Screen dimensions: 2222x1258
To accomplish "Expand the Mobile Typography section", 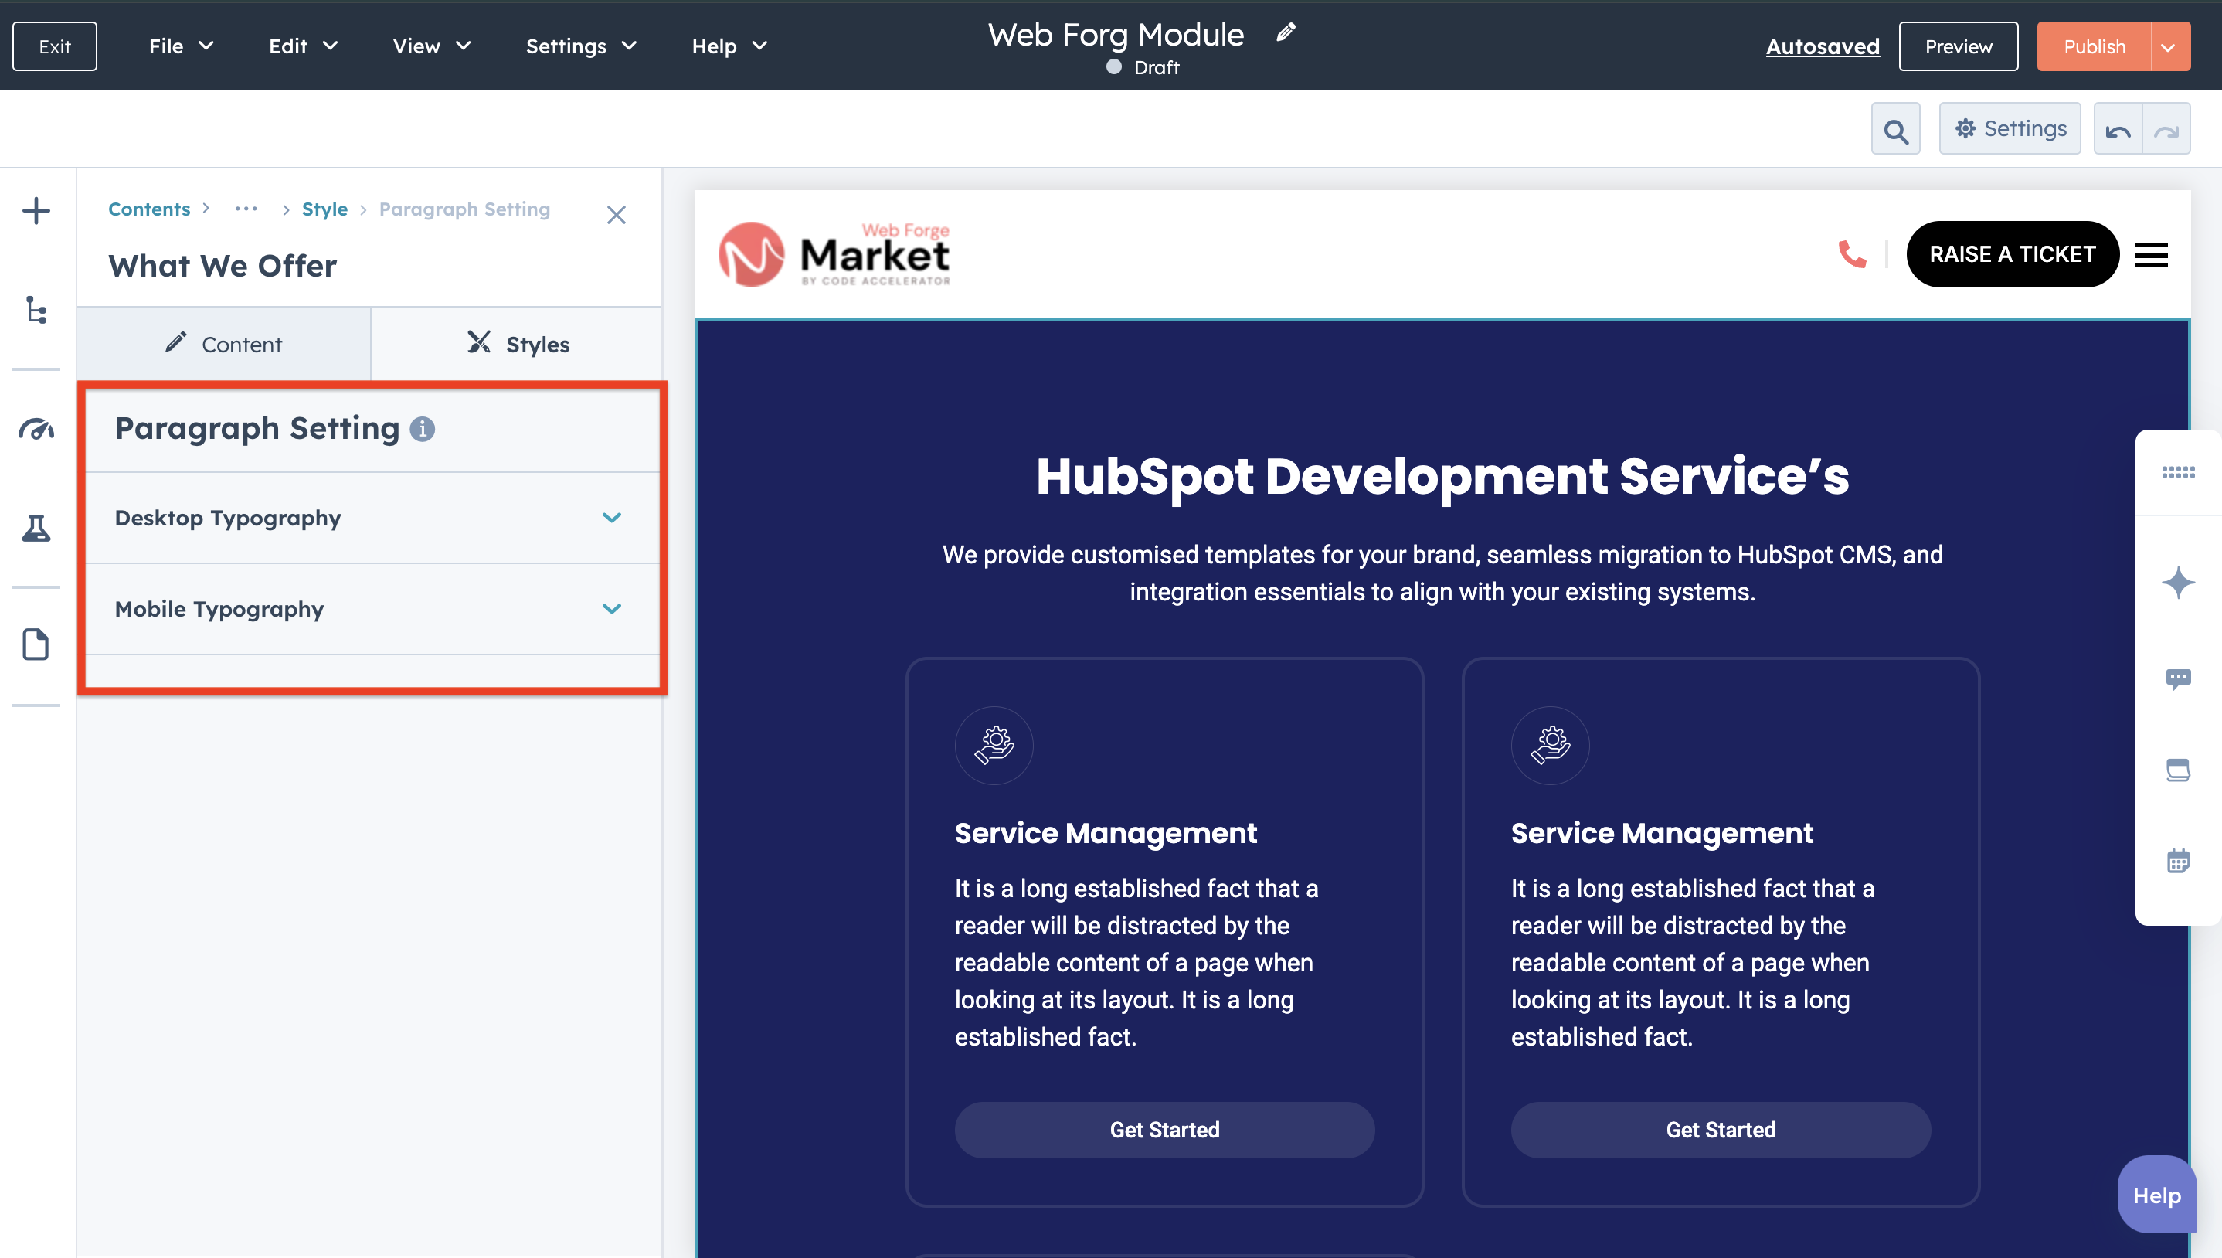I will pyautogui.click(x=611, y=609).
